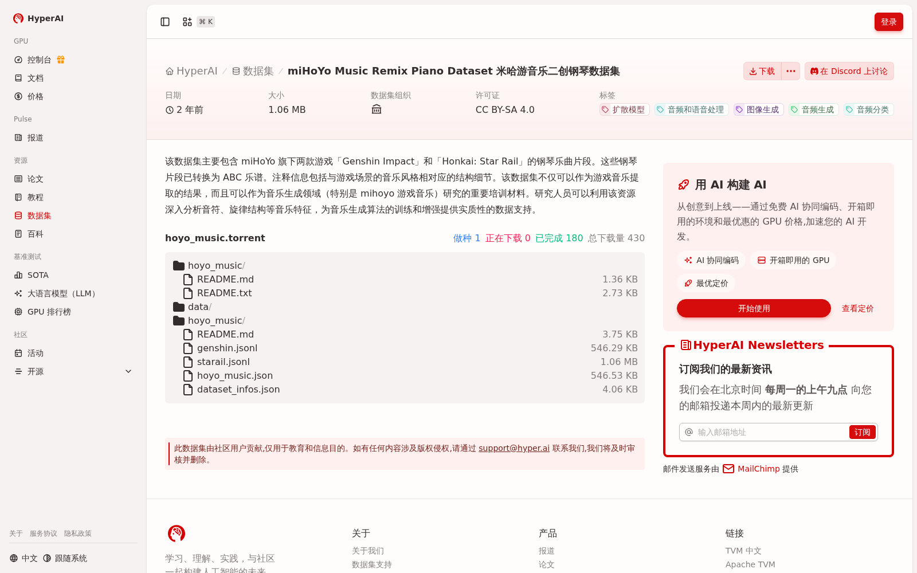Go to 数据集 breadcrumb link
The height and width of the screenshot is (573, 917).
tap(253, 71)
